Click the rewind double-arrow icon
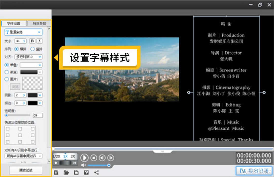 click(x=56, y=163)
